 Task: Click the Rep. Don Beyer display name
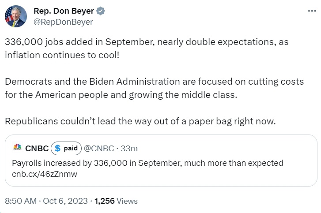click(64, 11)
